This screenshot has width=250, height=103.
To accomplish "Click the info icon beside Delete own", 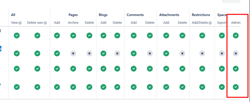I will click(45, 23).
